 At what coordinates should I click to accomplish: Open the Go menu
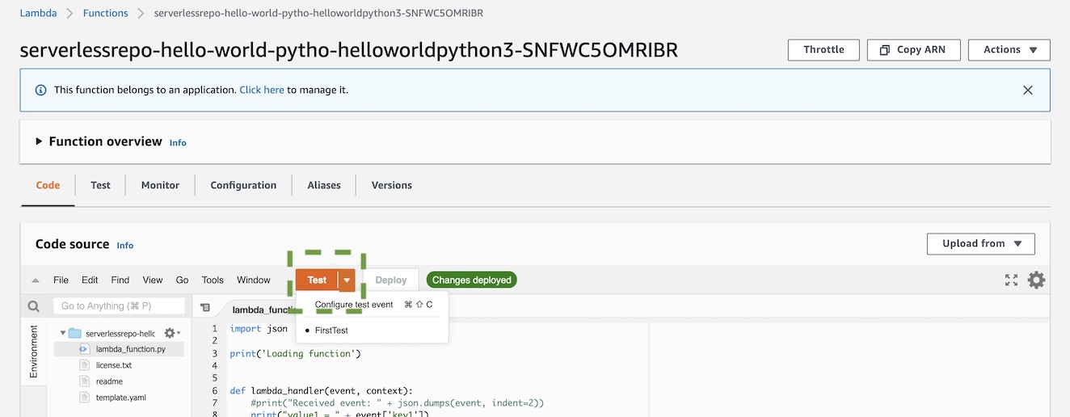point(182,280)
